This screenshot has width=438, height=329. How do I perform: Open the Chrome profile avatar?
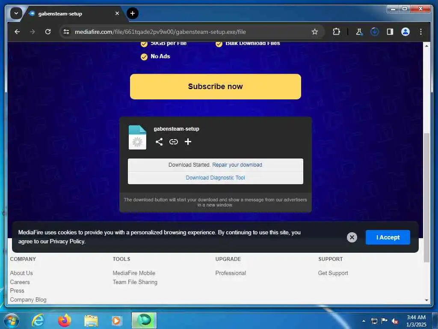tap(405, 32)
